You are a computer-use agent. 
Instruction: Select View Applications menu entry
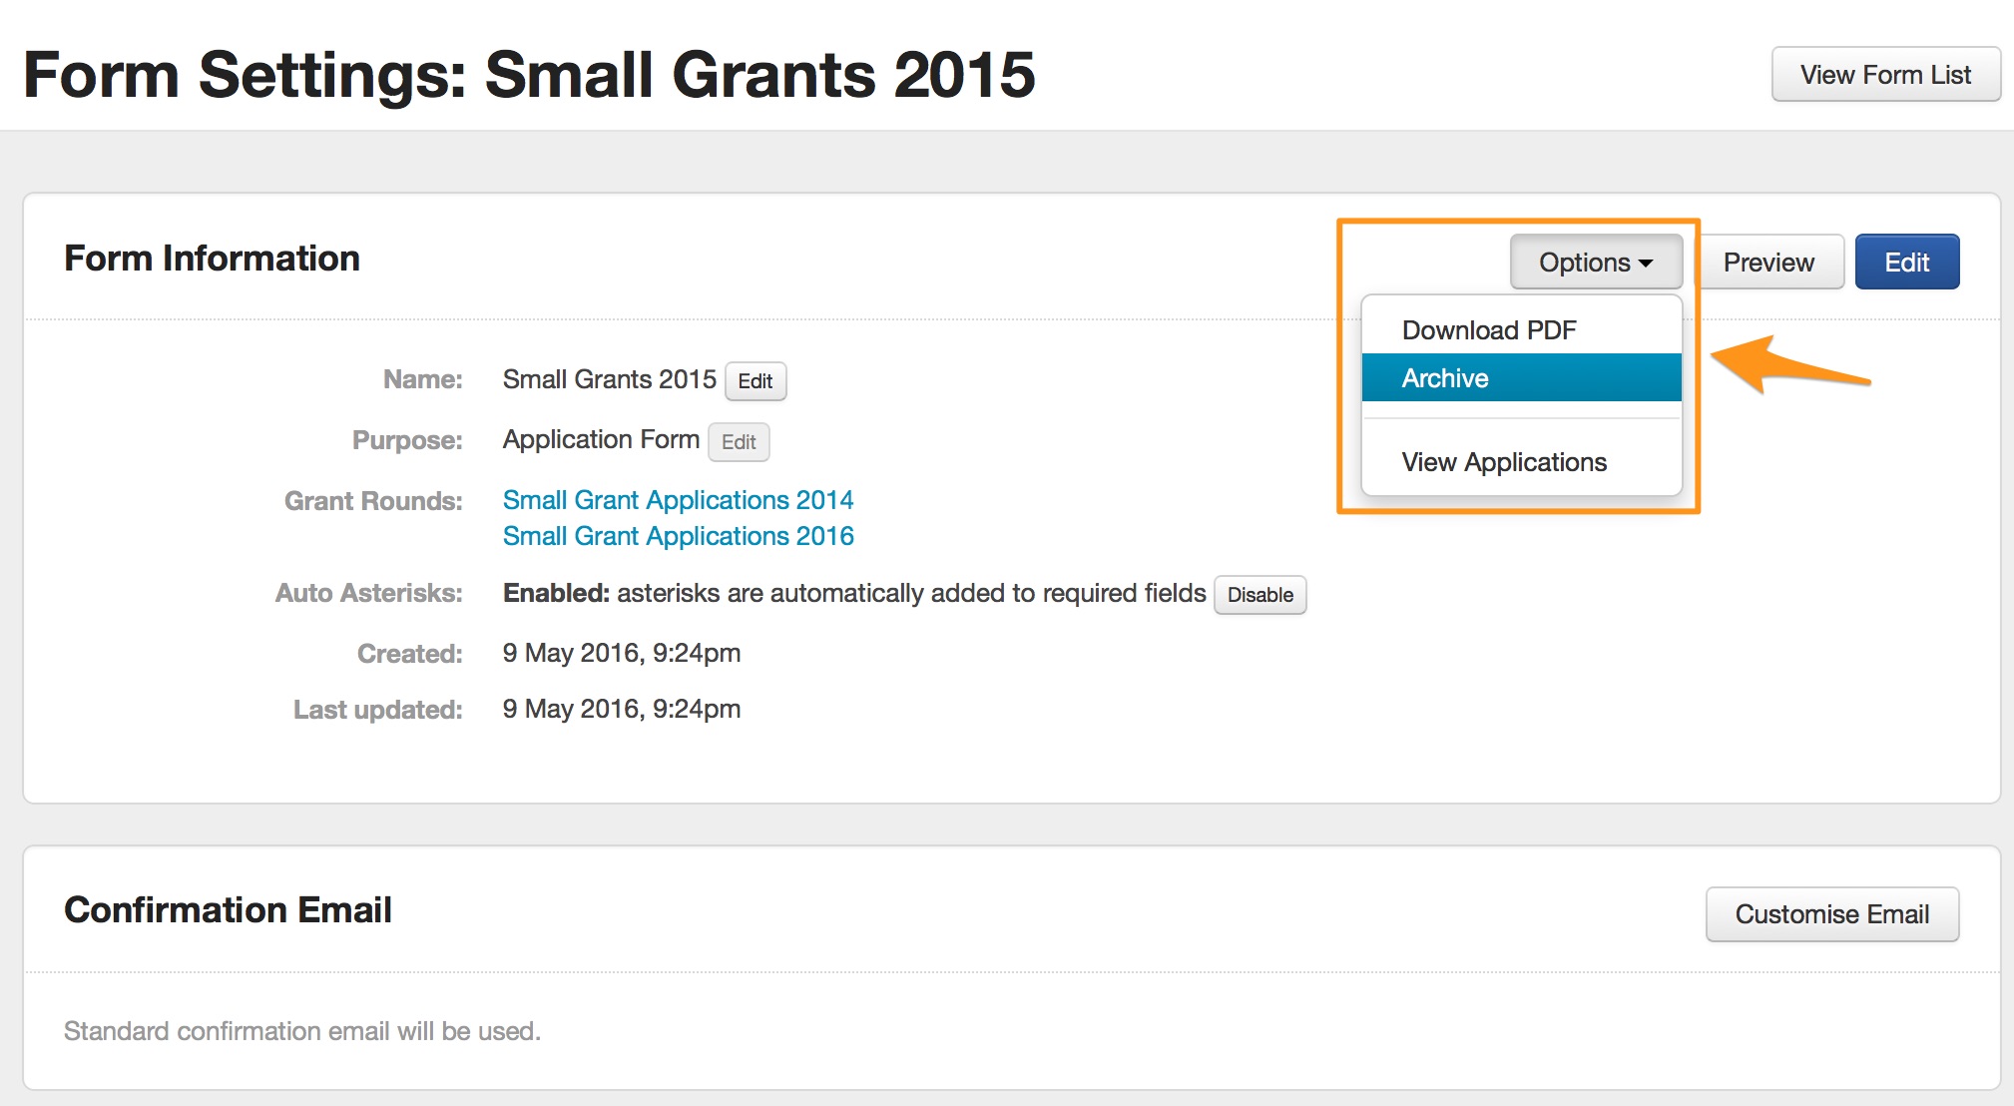1503,462
